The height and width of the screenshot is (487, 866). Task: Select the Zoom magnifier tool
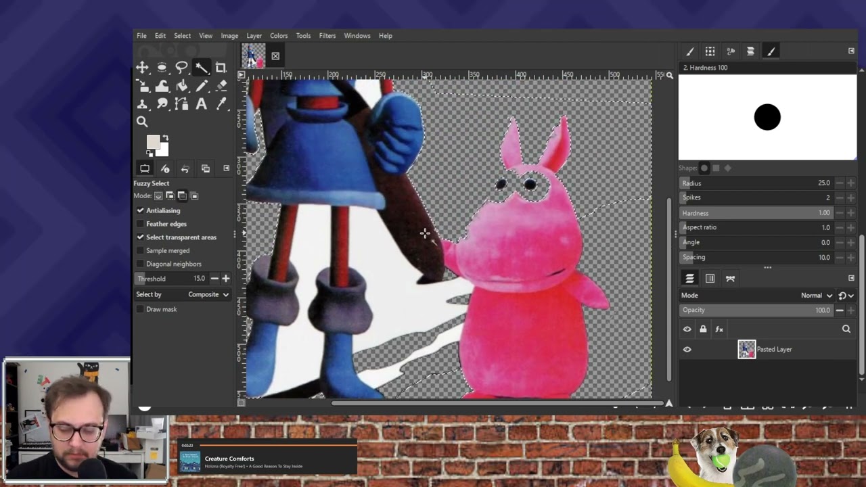tap(142, 122)
